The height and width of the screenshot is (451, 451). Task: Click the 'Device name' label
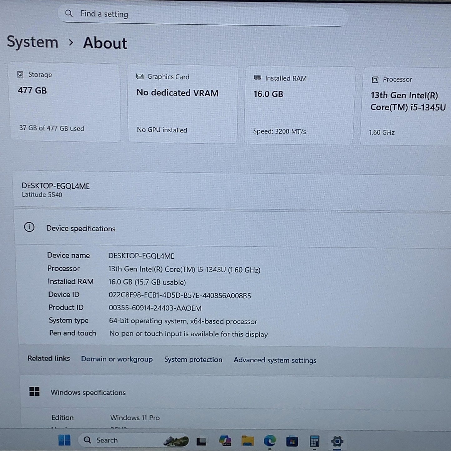tap(68, 255)
